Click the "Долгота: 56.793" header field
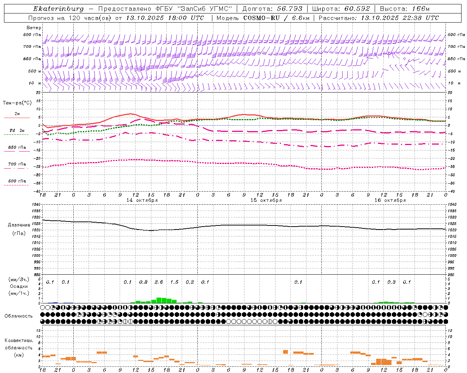The image size is (467, 373). [x=272, y=9]
